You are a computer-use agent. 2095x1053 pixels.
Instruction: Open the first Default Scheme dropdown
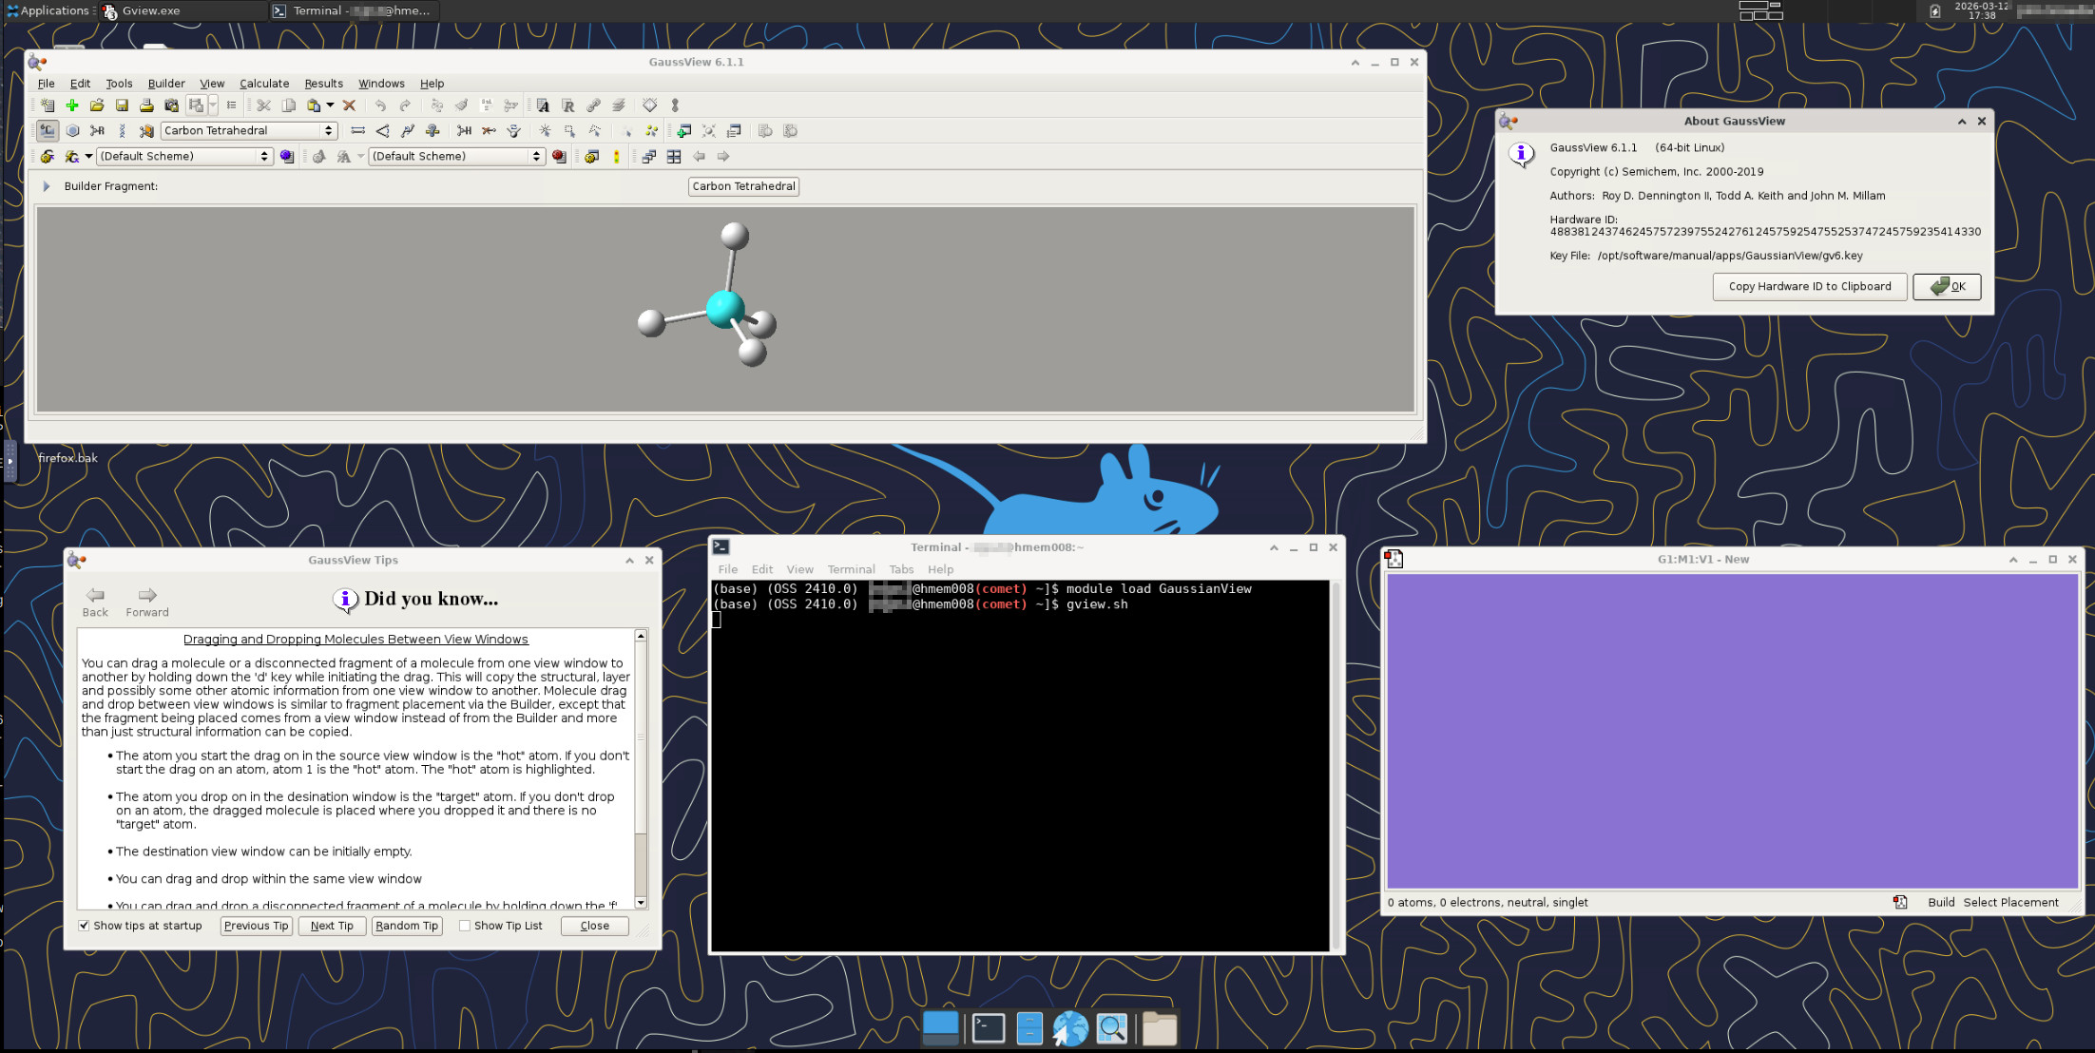pos(184,157)
